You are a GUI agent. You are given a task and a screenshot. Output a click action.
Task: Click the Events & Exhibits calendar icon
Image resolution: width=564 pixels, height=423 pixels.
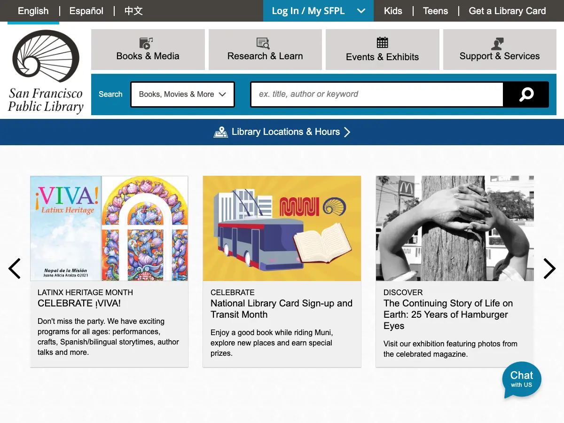[x=383, y=42]
